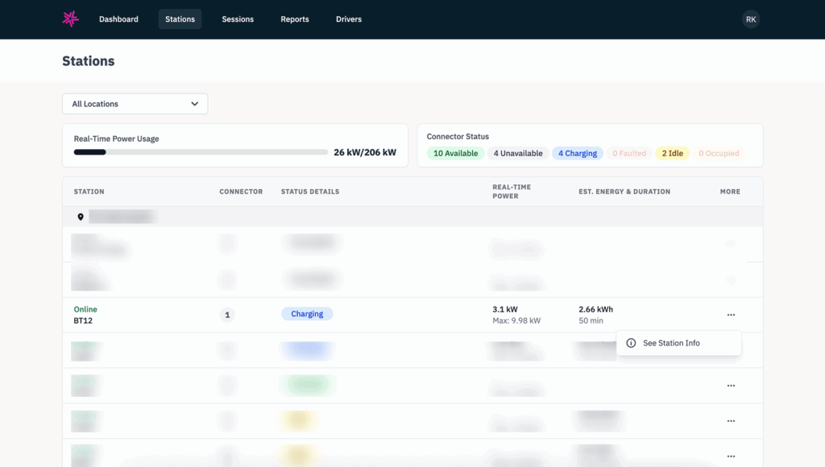Image resolution: width=825 pixels, height=467 pixels.
Task: Select See Station Info menu option
Action: pos(671,343)
